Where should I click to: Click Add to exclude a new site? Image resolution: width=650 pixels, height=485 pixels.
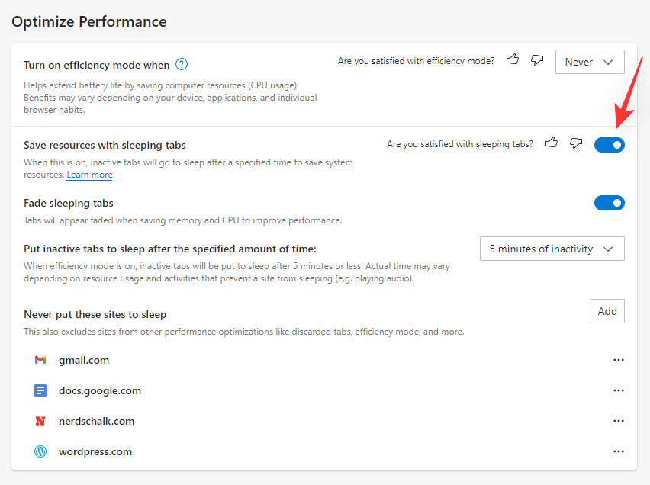coord(607,310)
